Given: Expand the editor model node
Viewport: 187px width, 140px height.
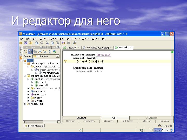Looking at the screenshot, I should pos(28,88).
